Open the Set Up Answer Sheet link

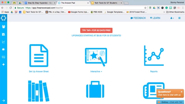(x=39, y=71)
